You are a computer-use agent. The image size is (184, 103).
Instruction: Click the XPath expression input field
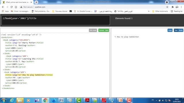click(56, 20)
